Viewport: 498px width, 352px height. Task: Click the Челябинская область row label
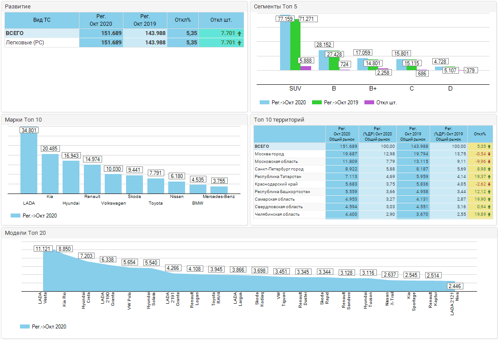tap(277, 214)
